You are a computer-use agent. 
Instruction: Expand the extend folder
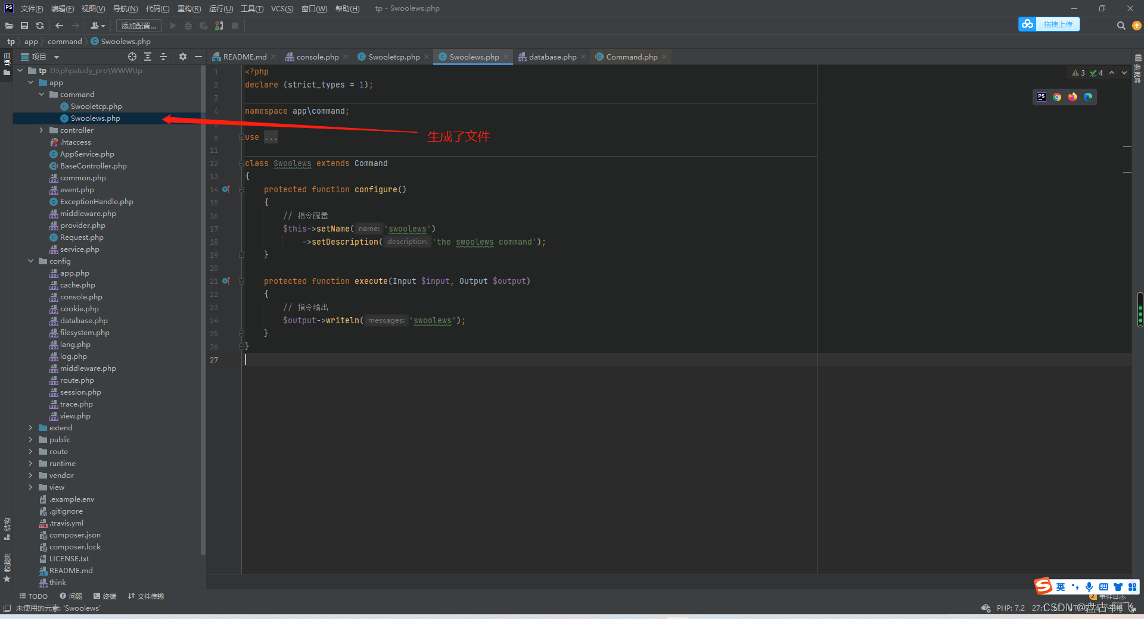pyautogui.click(x=30, y=427)
